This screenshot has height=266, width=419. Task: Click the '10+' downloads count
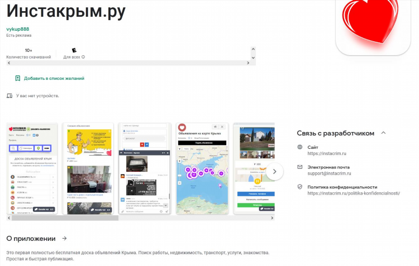[x=28, y=50]
